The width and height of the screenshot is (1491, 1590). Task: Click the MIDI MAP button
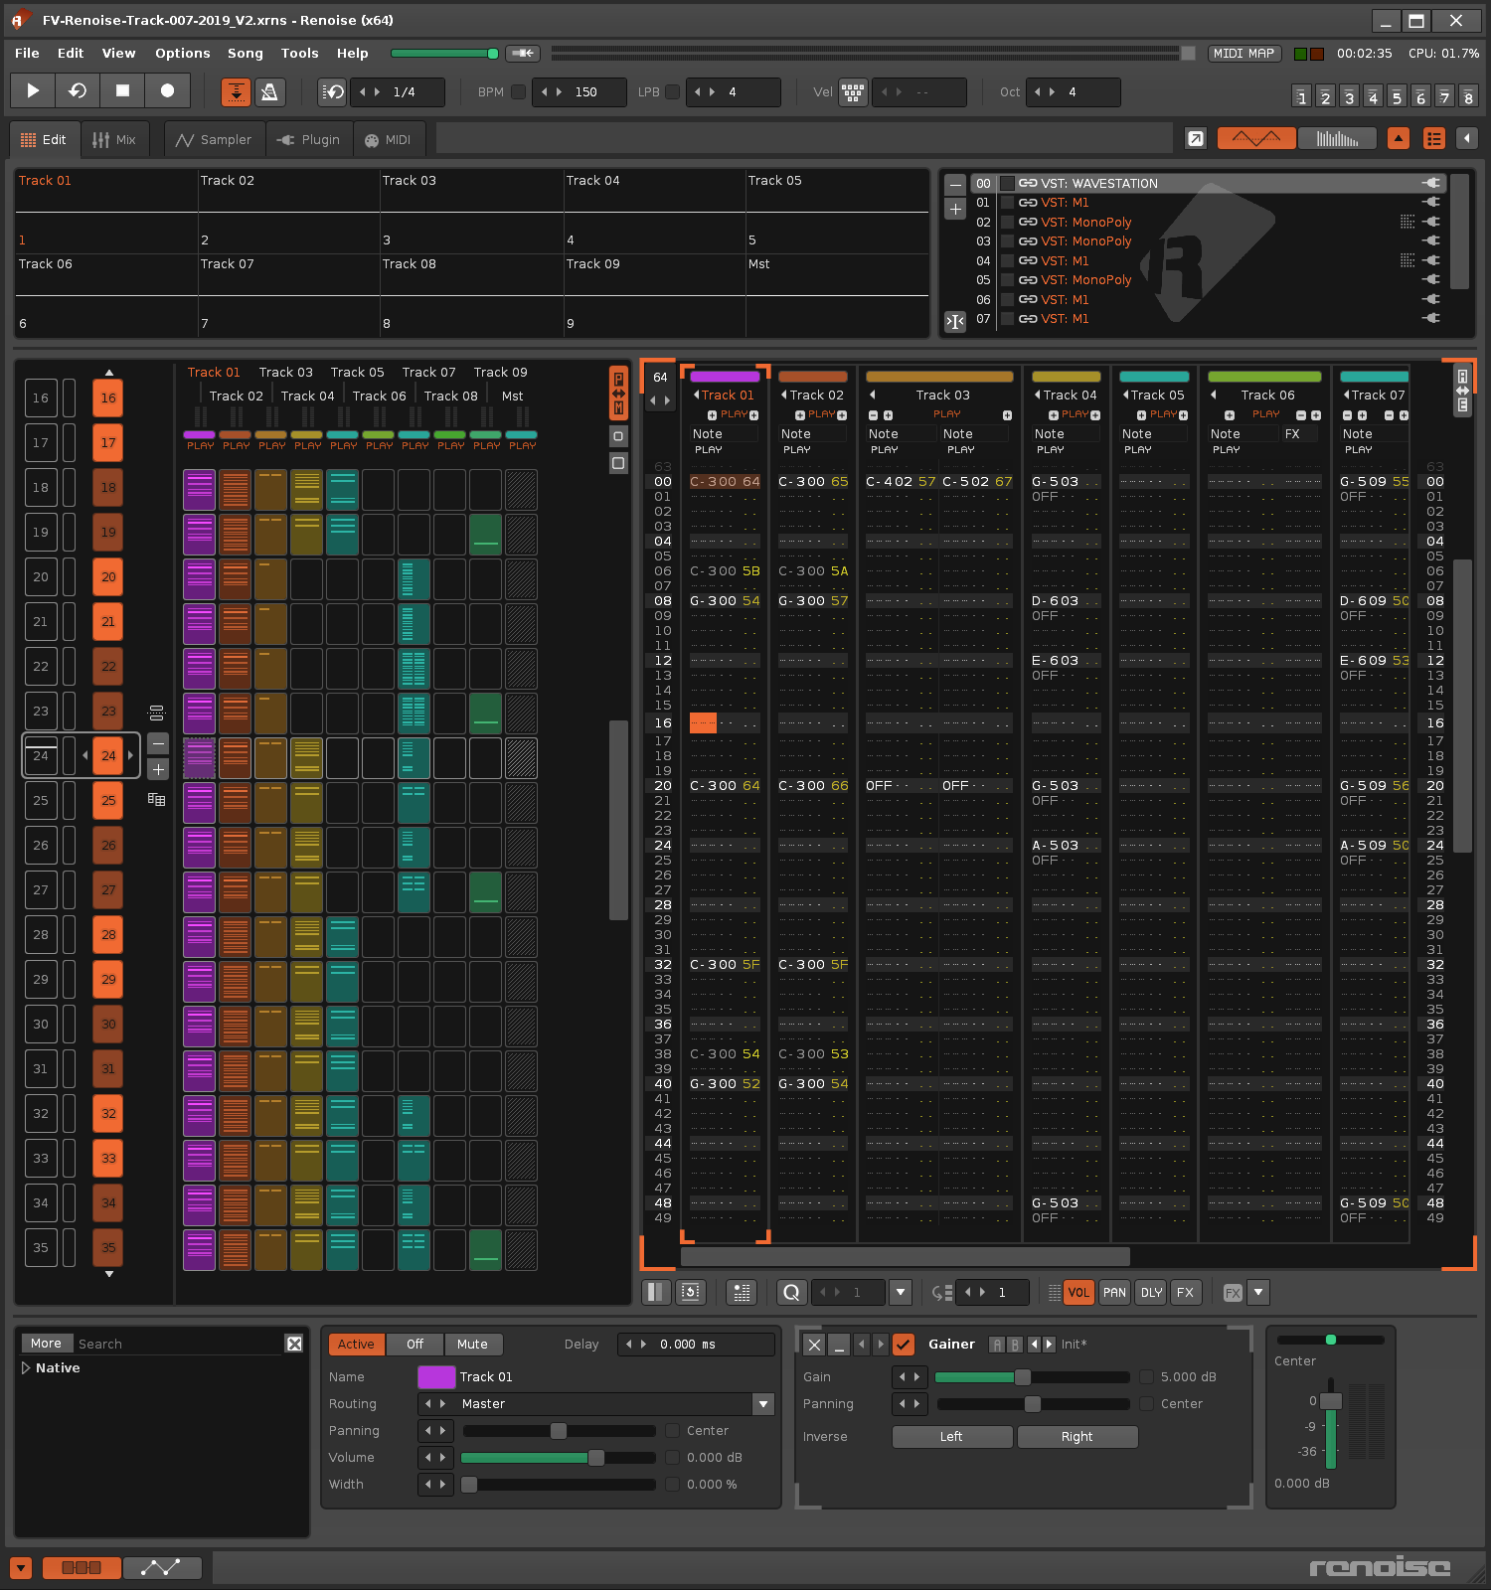[1243, 53]
